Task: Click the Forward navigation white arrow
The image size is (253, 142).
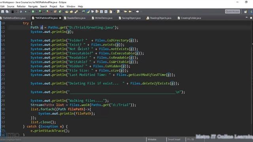Action: click(x=137, y=11)
